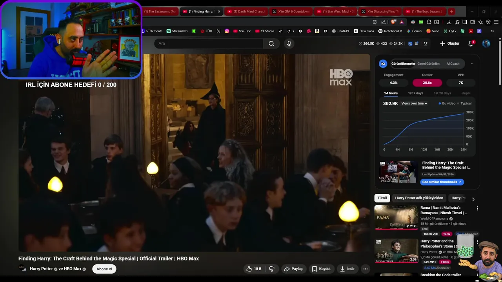502x282 pixels.
Task: Click the Engagement 4.3% value
Action: coord(393,83)
